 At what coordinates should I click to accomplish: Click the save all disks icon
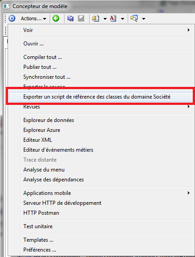pos(70,18)
